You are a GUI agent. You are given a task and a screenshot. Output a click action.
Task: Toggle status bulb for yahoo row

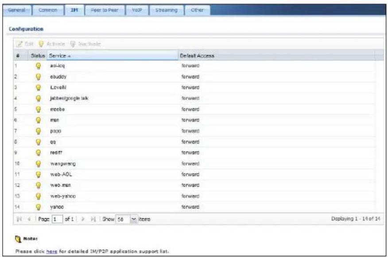[39, 207]
